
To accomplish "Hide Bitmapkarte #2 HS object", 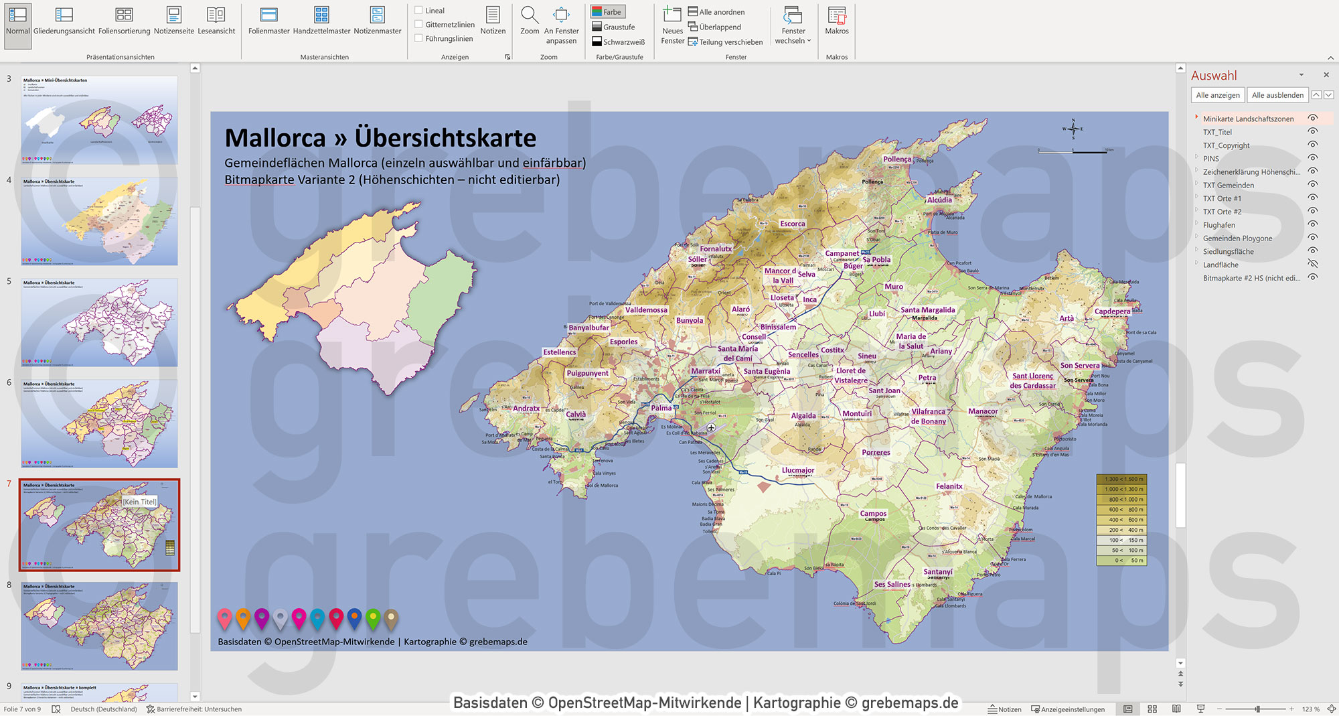I will [1312, 278].
